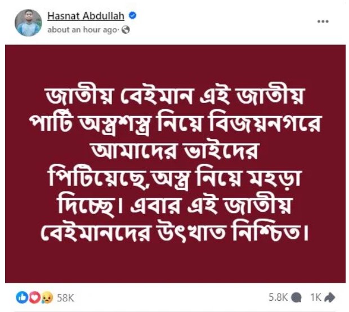Click the line "আমাদের ভাইদের" in the post
349x312 pixels.
(174, 150)
